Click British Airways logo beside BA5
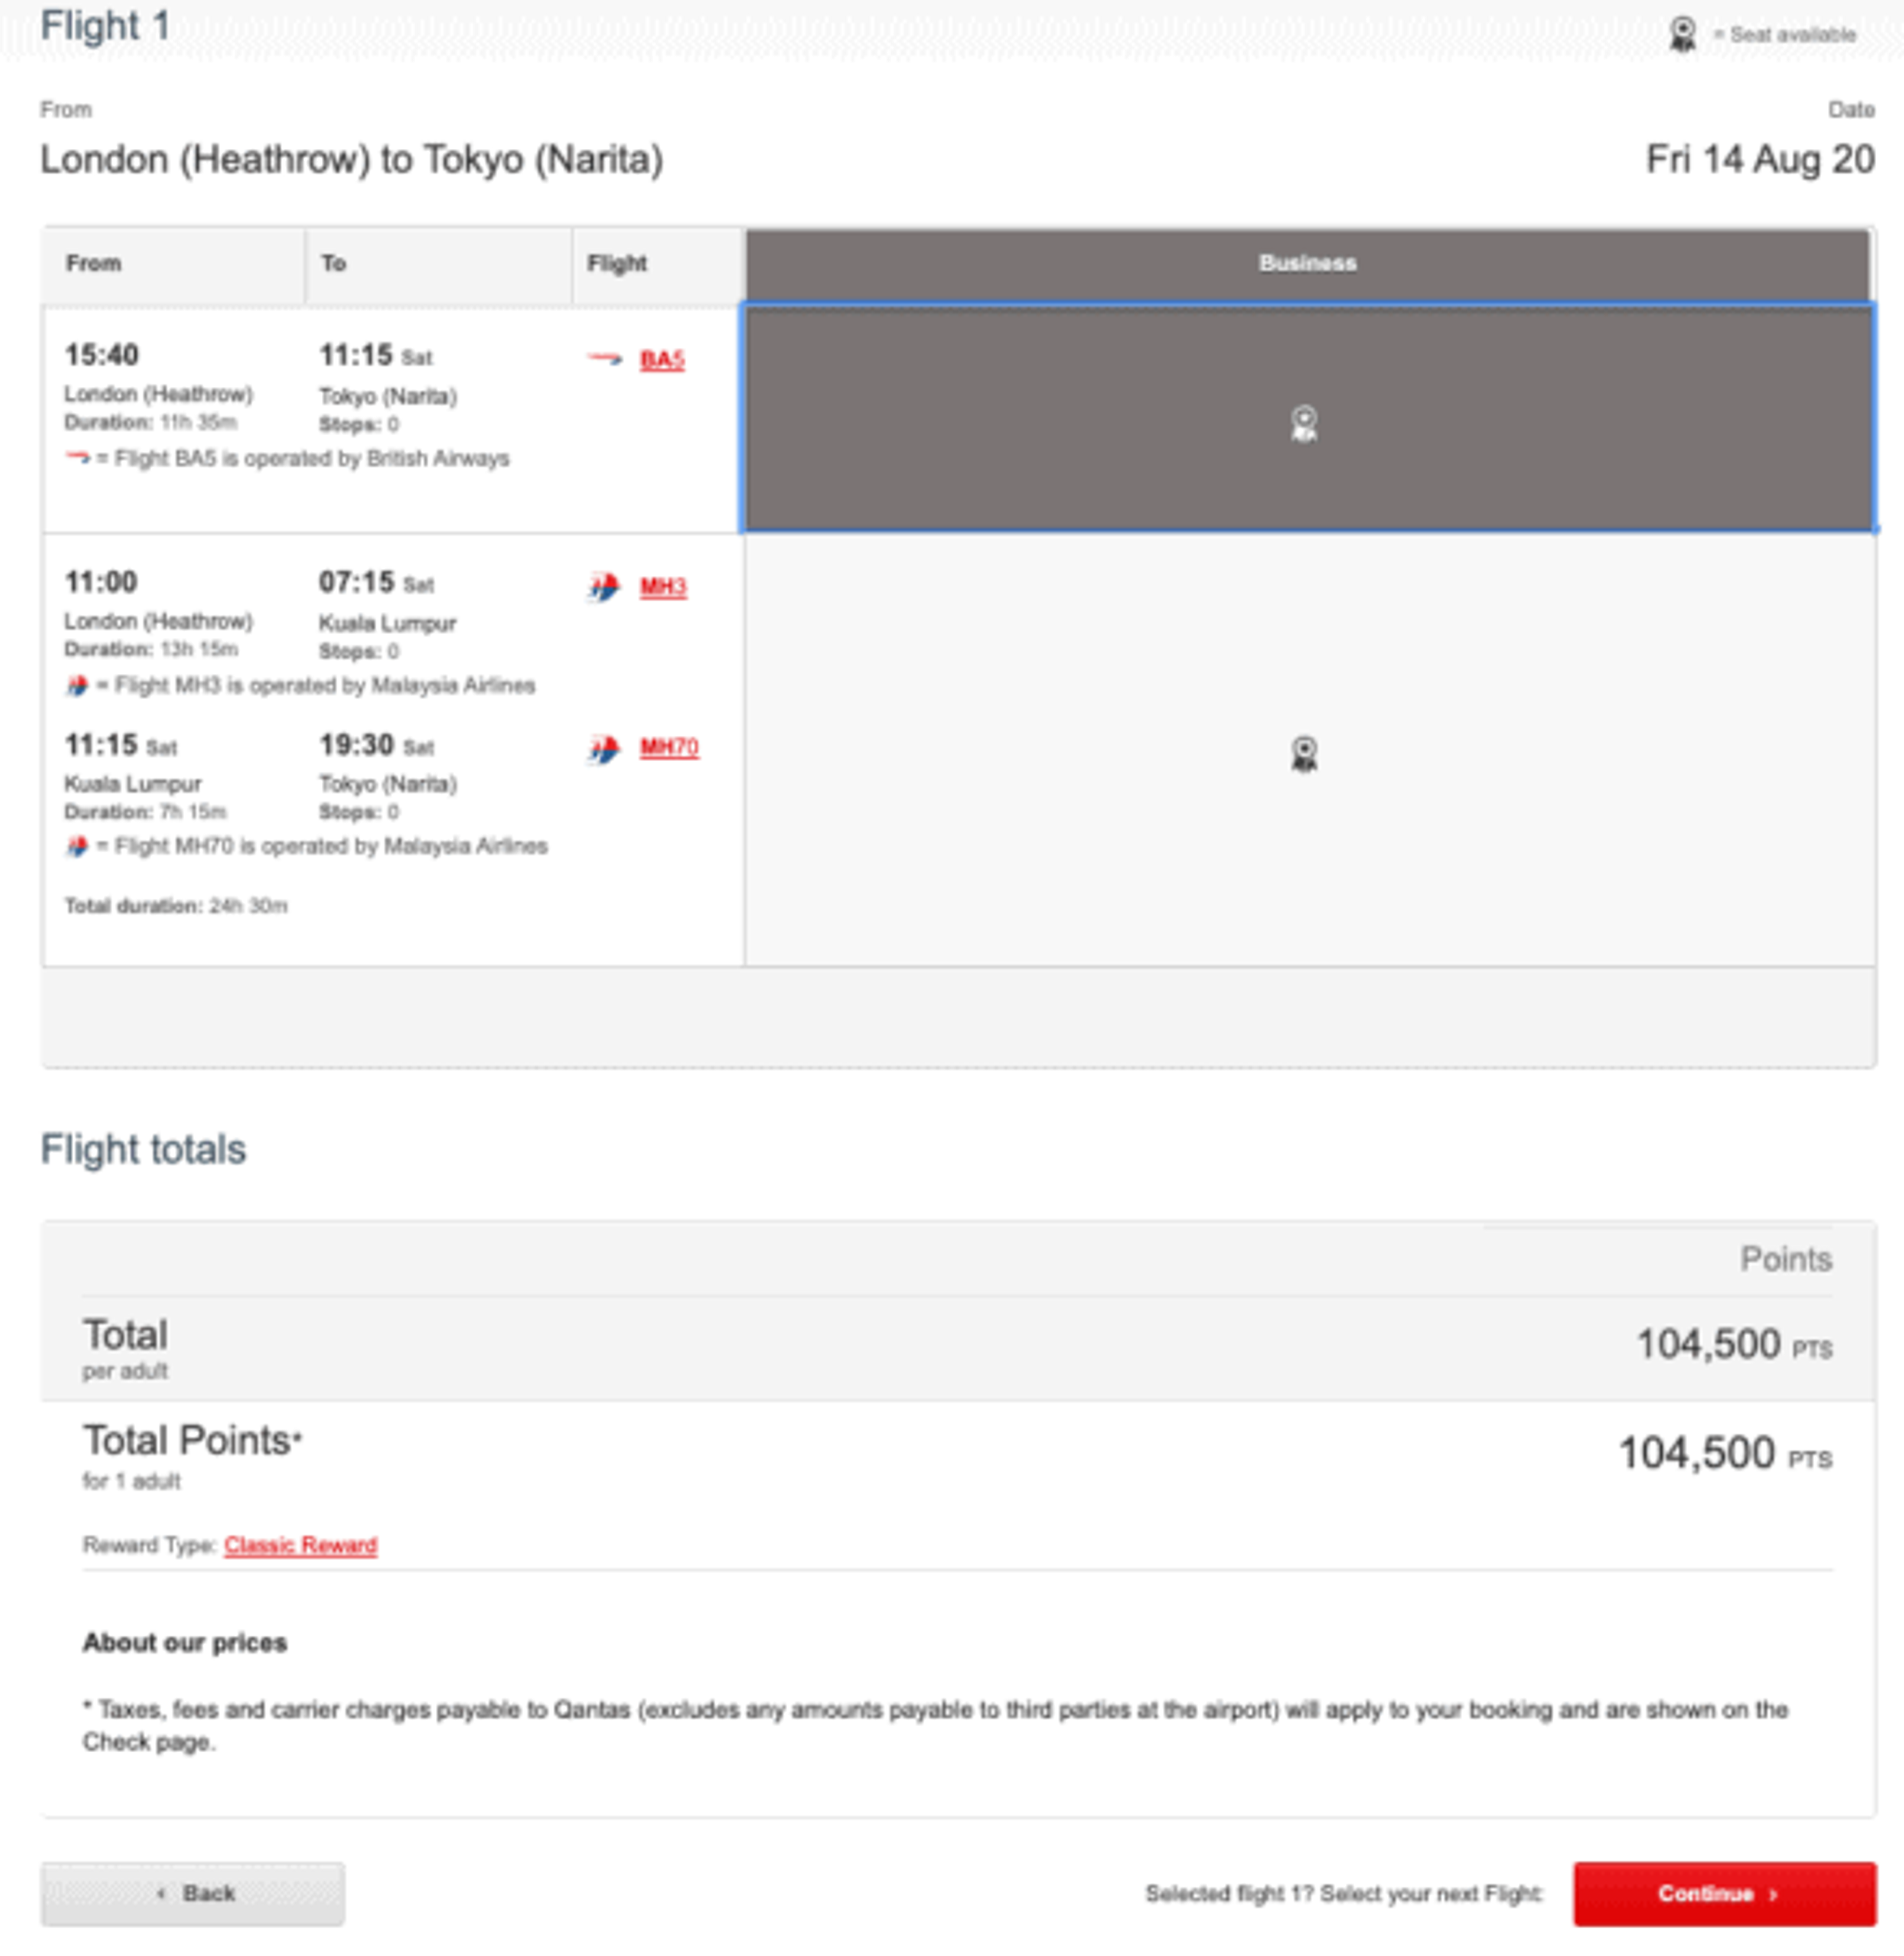The height and width of the screenshot is (1956, 1904). [x=604, y=359]
